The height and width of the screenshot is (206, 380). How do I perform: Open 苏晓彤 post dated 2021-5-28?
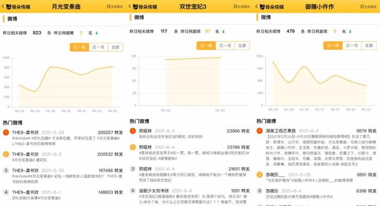click(316, 177)
